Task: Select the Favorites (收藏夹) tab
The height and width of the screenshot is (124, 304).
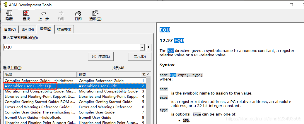Action: [64, 29]
